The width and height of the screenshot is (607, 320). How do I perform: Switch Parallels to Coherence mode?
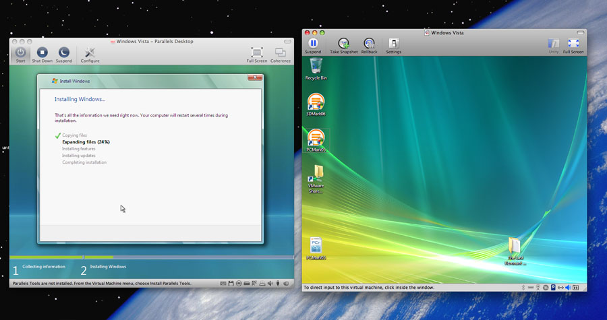[280, 53]
